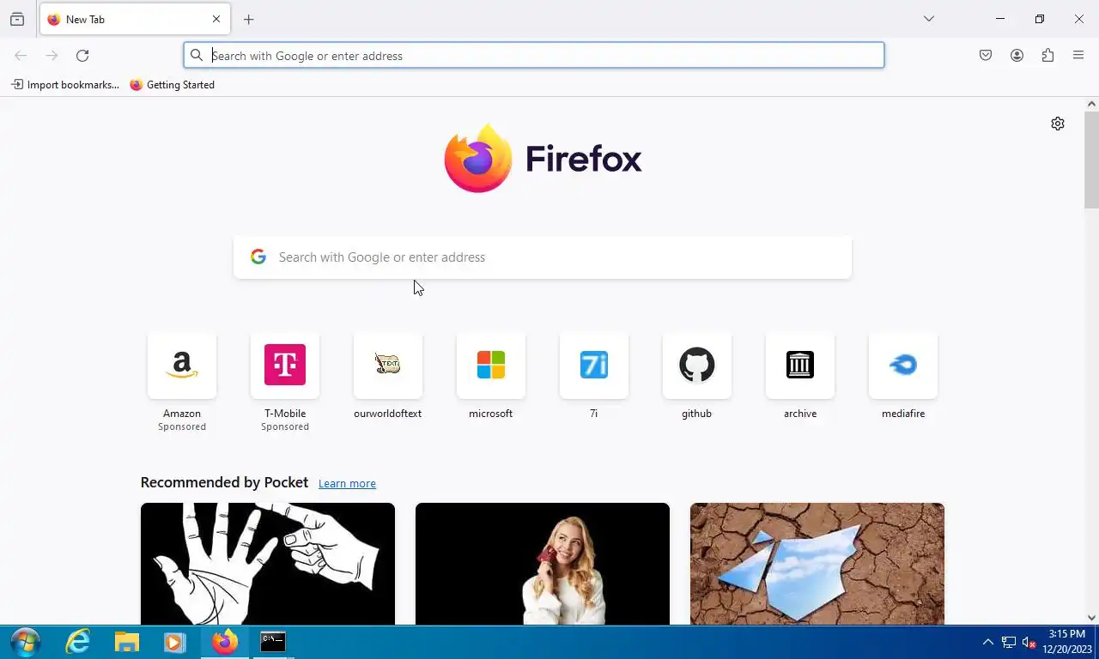This screenshot has height=659, width=1099.
Task: Open Pocket story with blonde woman
Action: point(543,564)
